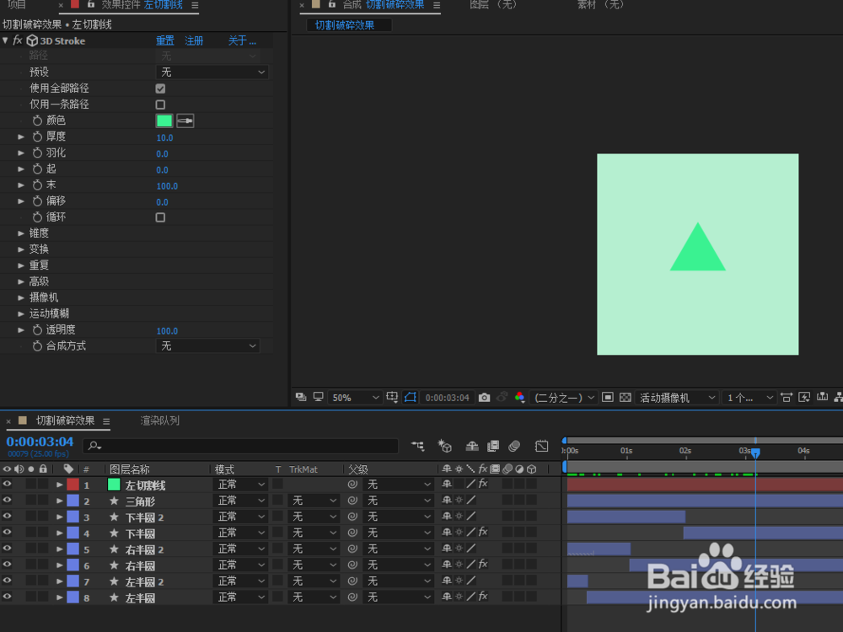Click the pixel aspect ratio correction icon
The height and width of the screenshot is (632, 843).
[x=787, y=398]
